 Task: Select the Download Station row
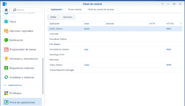click(115, 39)
